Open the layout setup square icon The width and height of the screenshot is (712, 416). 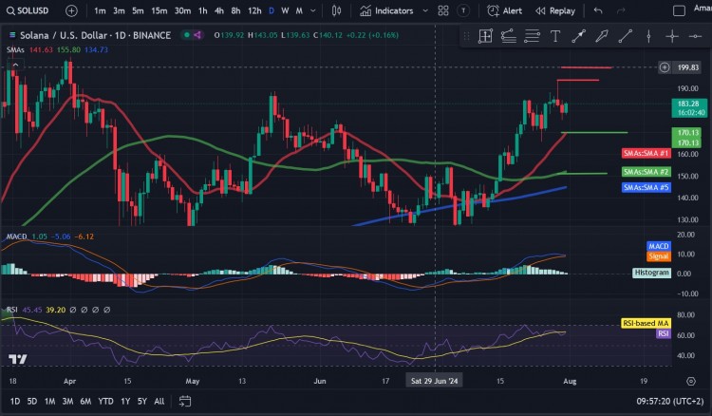coord(679,10)
